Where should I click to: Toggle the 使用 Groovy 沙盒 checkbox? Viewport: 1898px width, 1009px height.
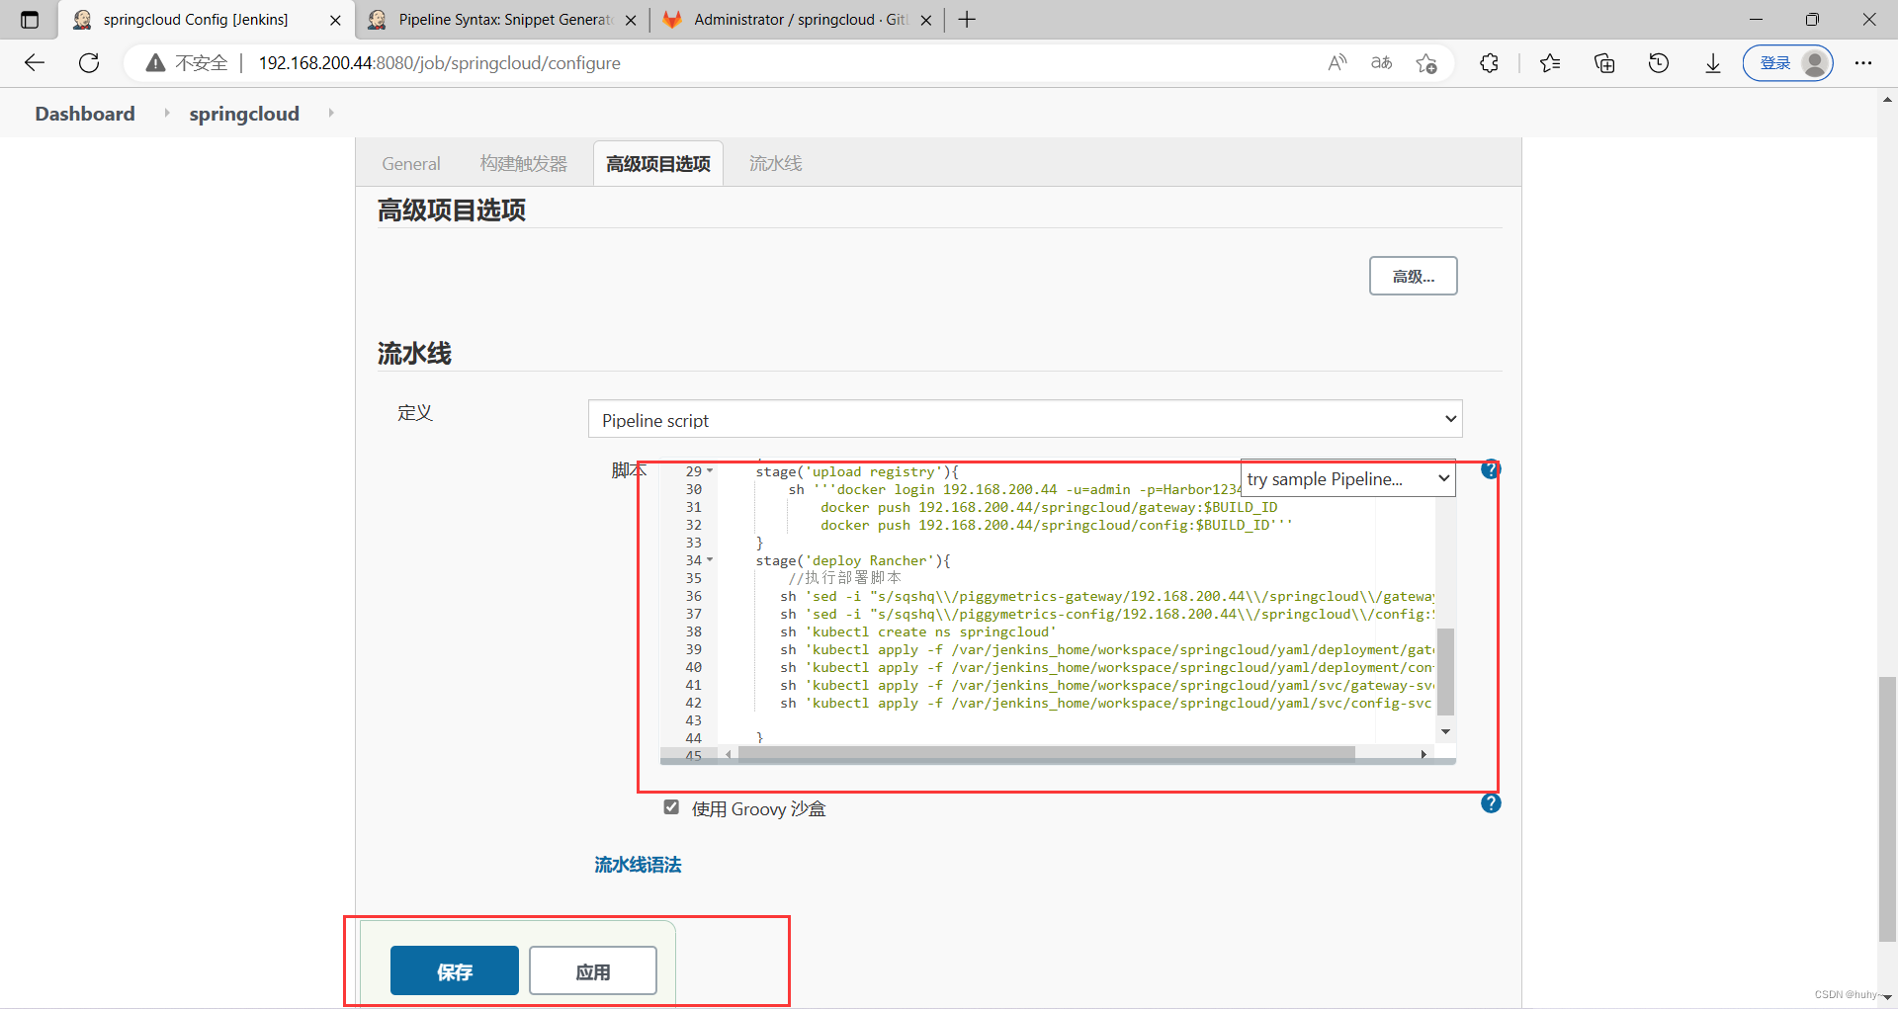pyautogui.click(x=671, y=807)
